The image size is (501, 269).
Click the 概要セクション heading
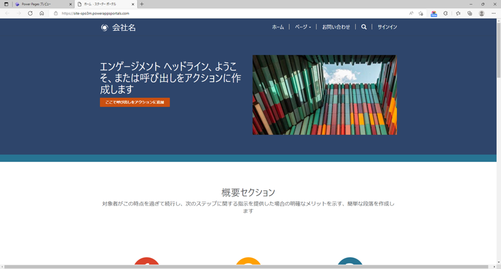pyautogui.click(x=248, y=192)
